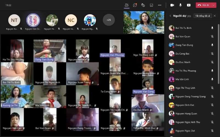
Task: Expand the +25 more participants bubble
Action: (x=109, y=20)
